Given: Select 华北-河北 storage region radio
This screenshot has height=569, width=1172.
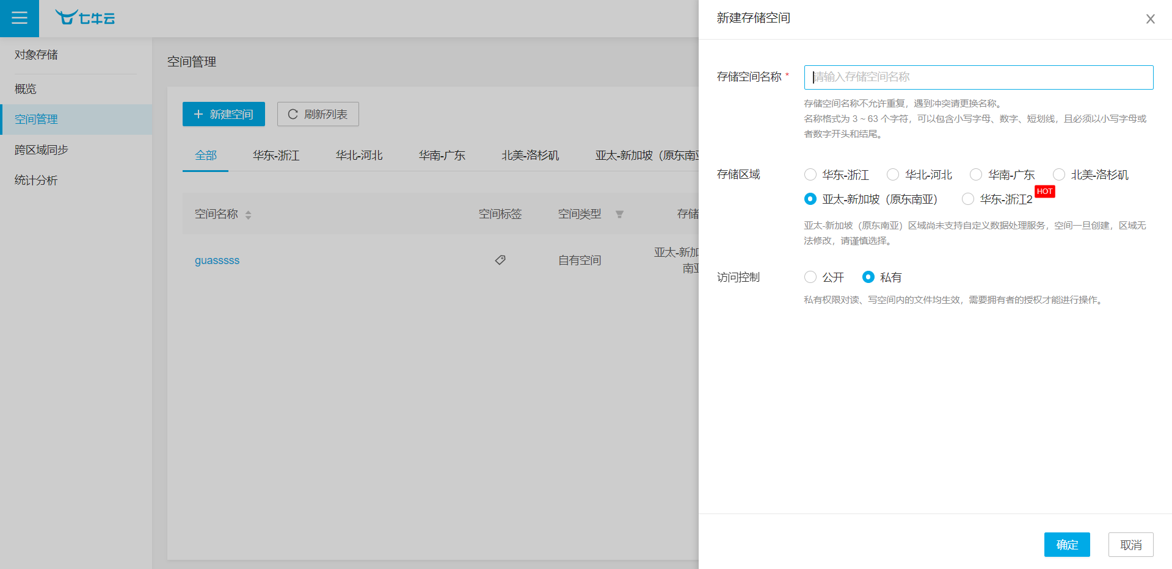Looking at the screenshot, I should click(x=893, y=175).
